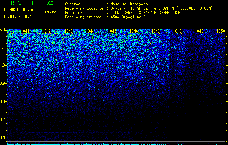The height and width of the screenshot is (145, 228).
Task: Click the 0.8 kHz frequency axis label
Action: click(x=3, y=101)
